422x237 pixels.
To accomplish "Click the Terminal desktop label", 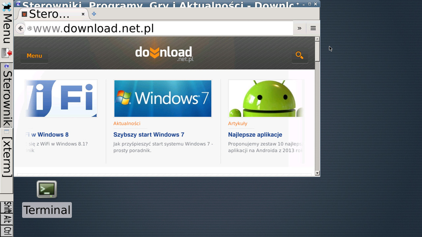I will tap(47, 210).
